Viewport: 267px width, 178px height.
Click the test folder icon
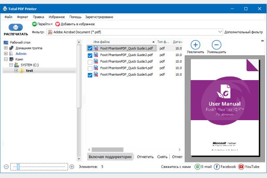[21, 70]
